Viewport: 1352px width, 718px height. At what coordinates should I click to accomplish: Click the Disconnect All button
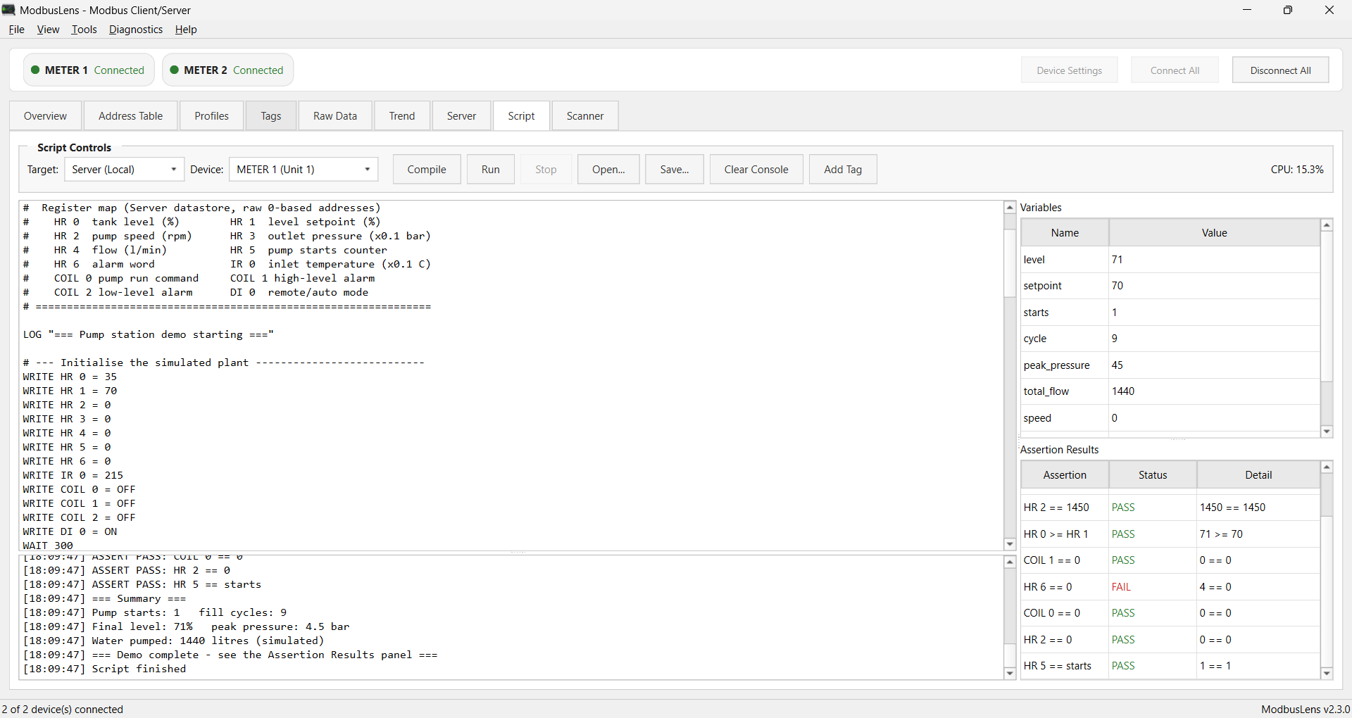(x=1280, y=70)
